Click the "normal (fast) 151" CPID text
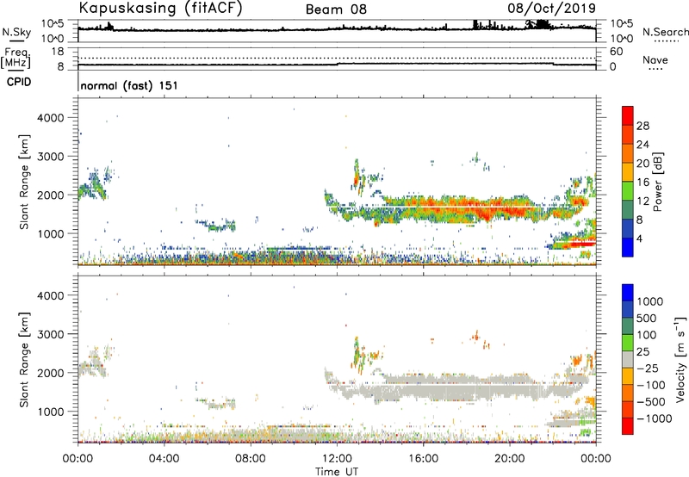The image size is (689, 477). coord(129,85)
